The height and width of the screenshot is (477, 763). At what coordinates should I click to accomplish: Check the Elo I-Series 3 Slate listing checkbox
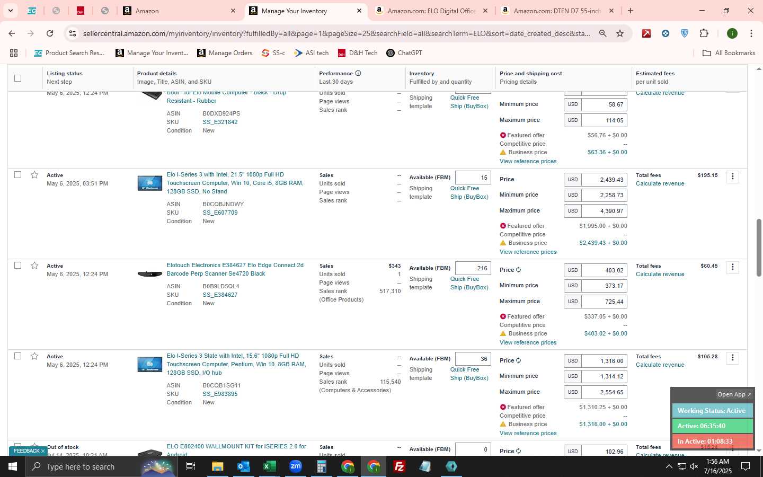[x=17, y=356]
